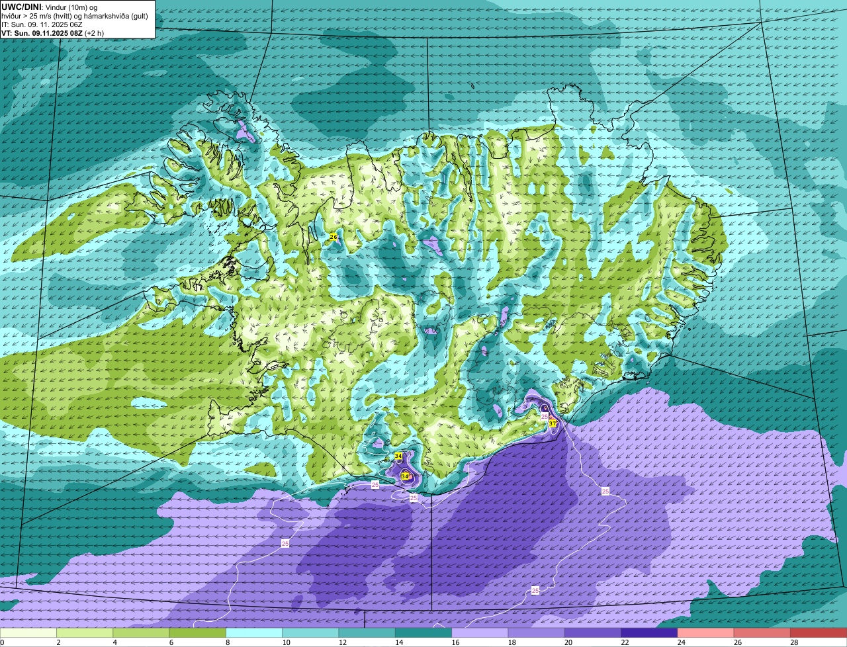Select the red legend segment above 28 m/s
Image resolution: width=847 pixels, height=647 pixels.
click(x=819, y=632)
